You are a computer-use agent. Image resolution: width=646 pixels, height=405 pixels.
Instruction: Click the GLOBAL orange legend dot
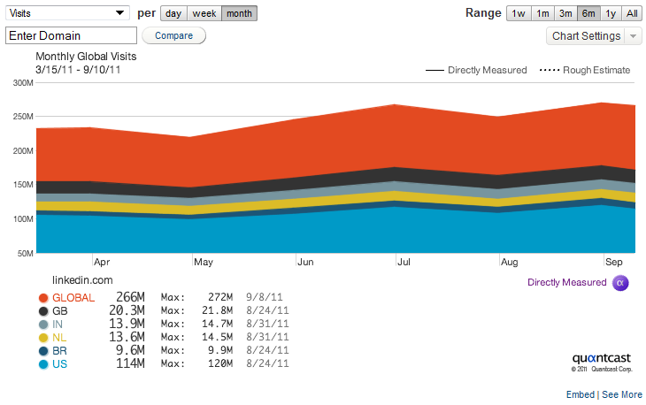(x=43, y=298)
